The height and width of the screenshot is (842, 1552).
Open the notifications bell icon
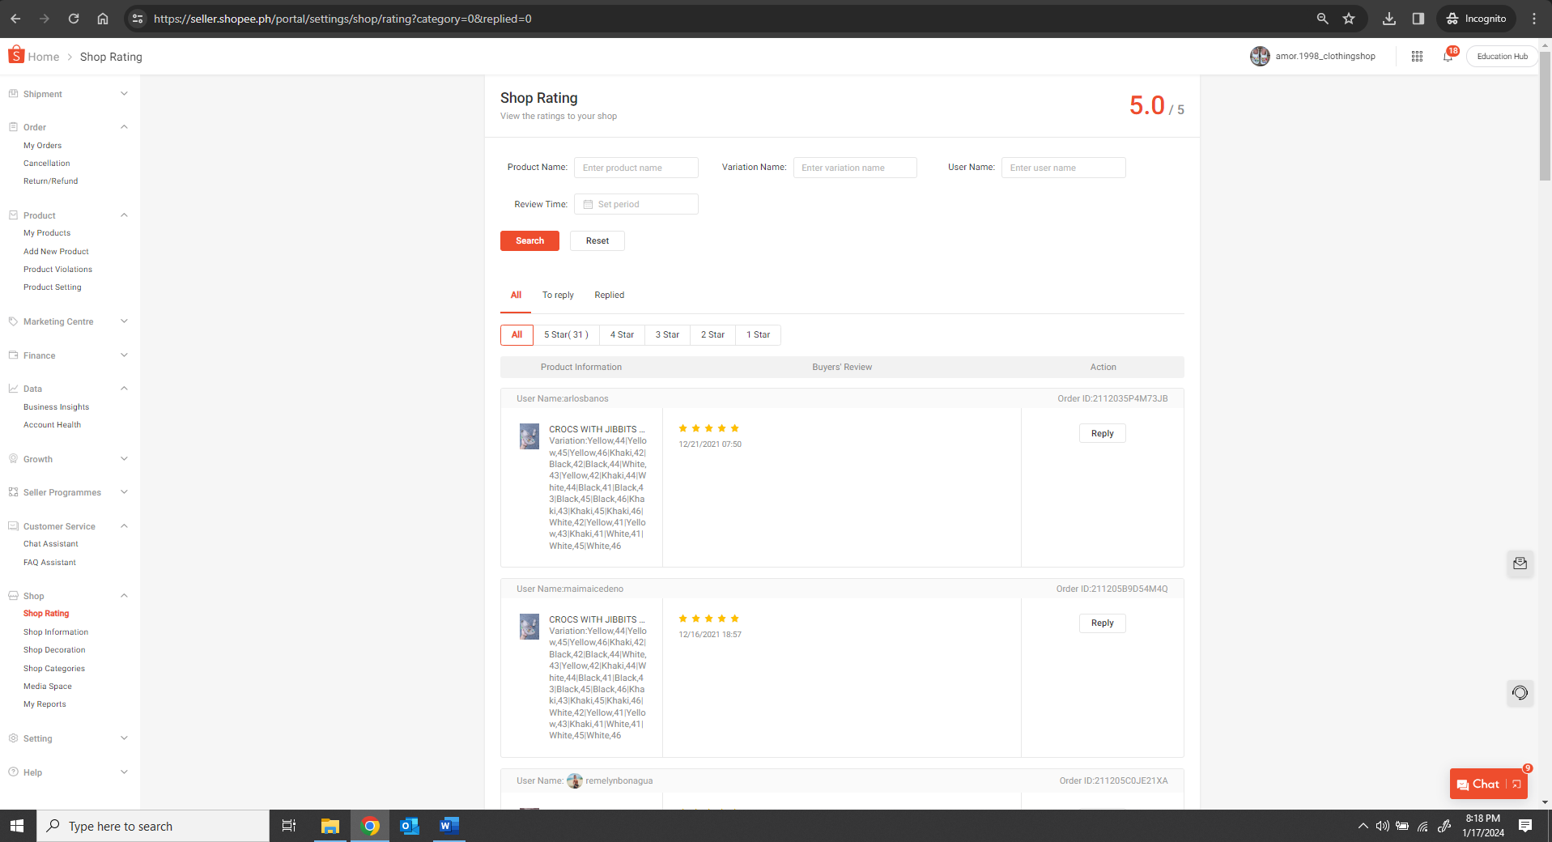pyautogui.click(x=1448, y=57)
